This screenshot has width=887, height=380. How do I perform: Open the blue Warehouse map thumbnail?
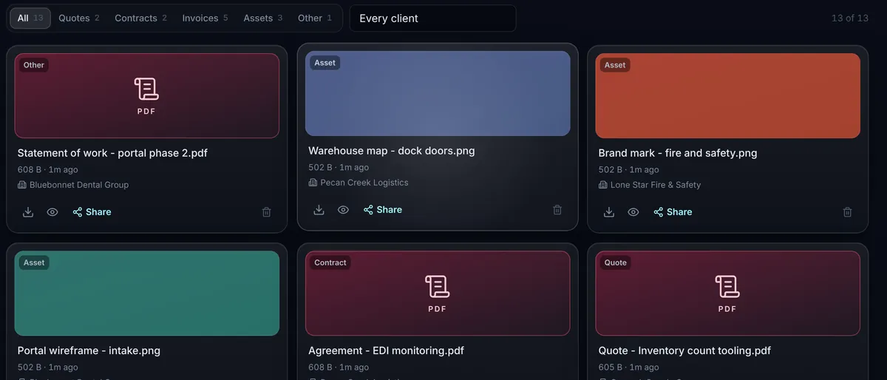tap(438, 93)
